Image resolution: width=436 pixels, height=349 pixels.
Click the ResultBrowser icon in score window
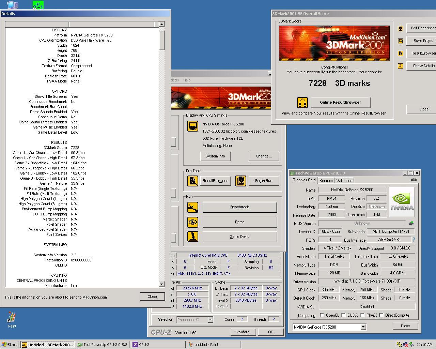tap(401, 53)
